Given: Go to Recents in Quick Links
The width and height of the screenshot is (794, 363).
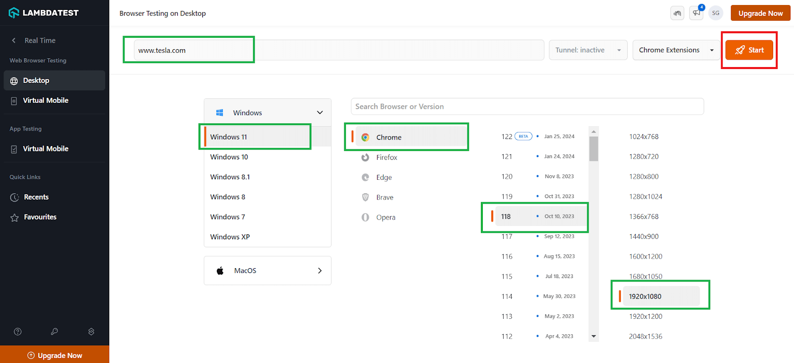Looking at the screenshot, I should click(x=36, y=197).
